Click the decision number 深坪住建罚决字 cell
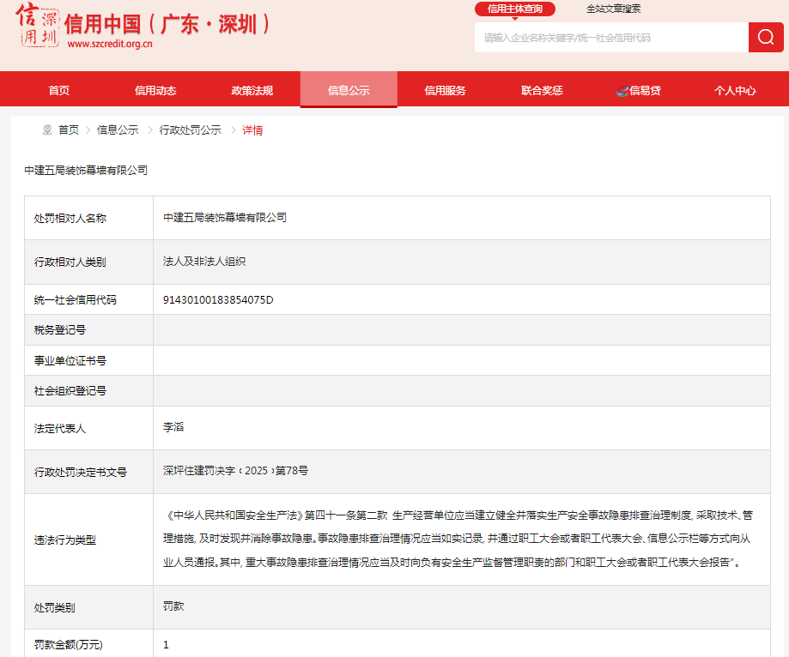This screenshot has height=657, width=789. (235, 471)
